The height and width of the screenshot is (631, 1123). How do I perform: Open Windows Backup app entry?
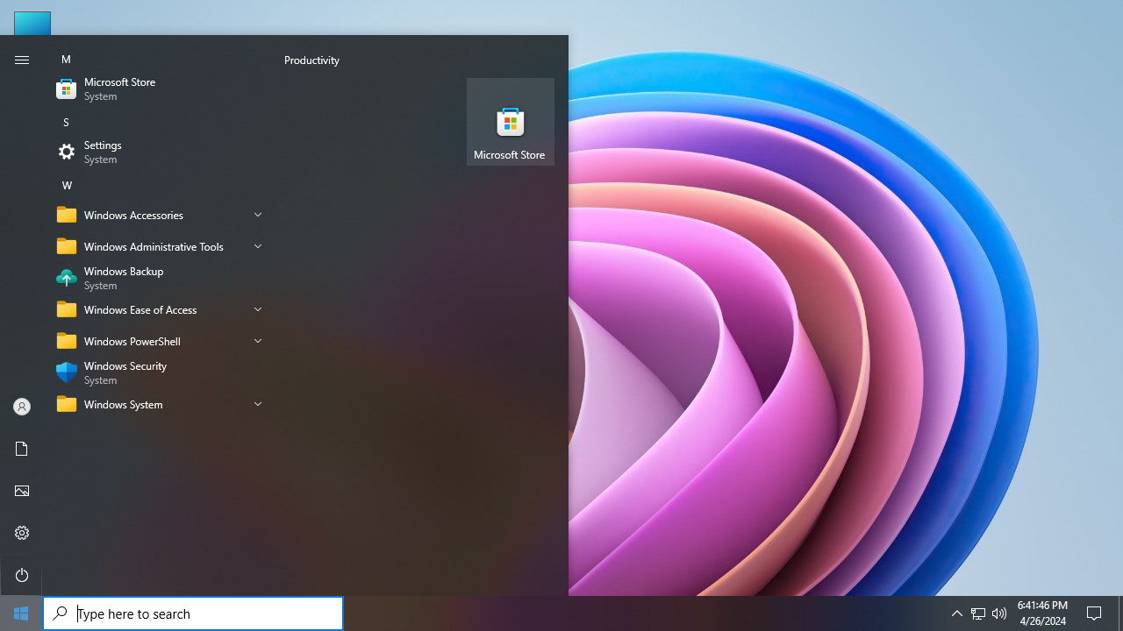tap(160, 278)
